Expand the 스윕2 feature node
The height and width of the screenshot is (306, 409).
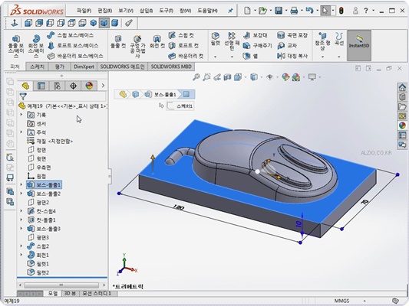pos(21,246)
